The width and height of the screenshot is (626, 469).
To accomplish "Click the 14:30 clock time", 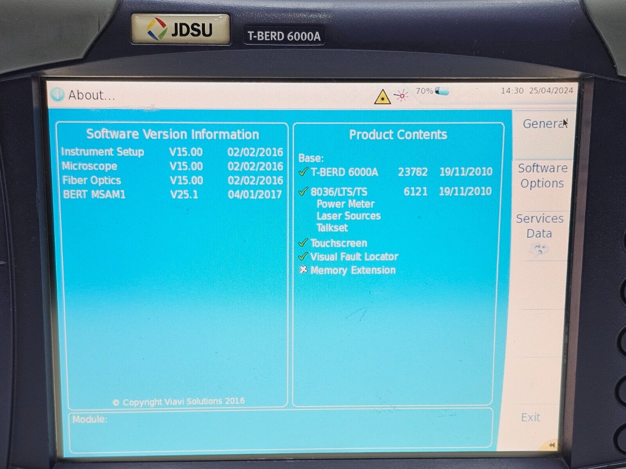I will pos(512,91).
